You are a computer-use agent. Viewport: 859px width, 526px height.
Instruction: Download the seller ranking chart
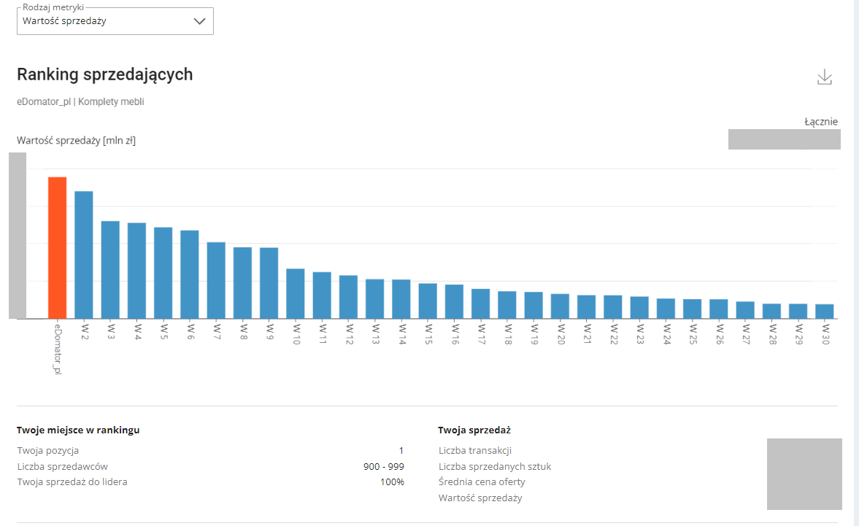click(825, 77)
